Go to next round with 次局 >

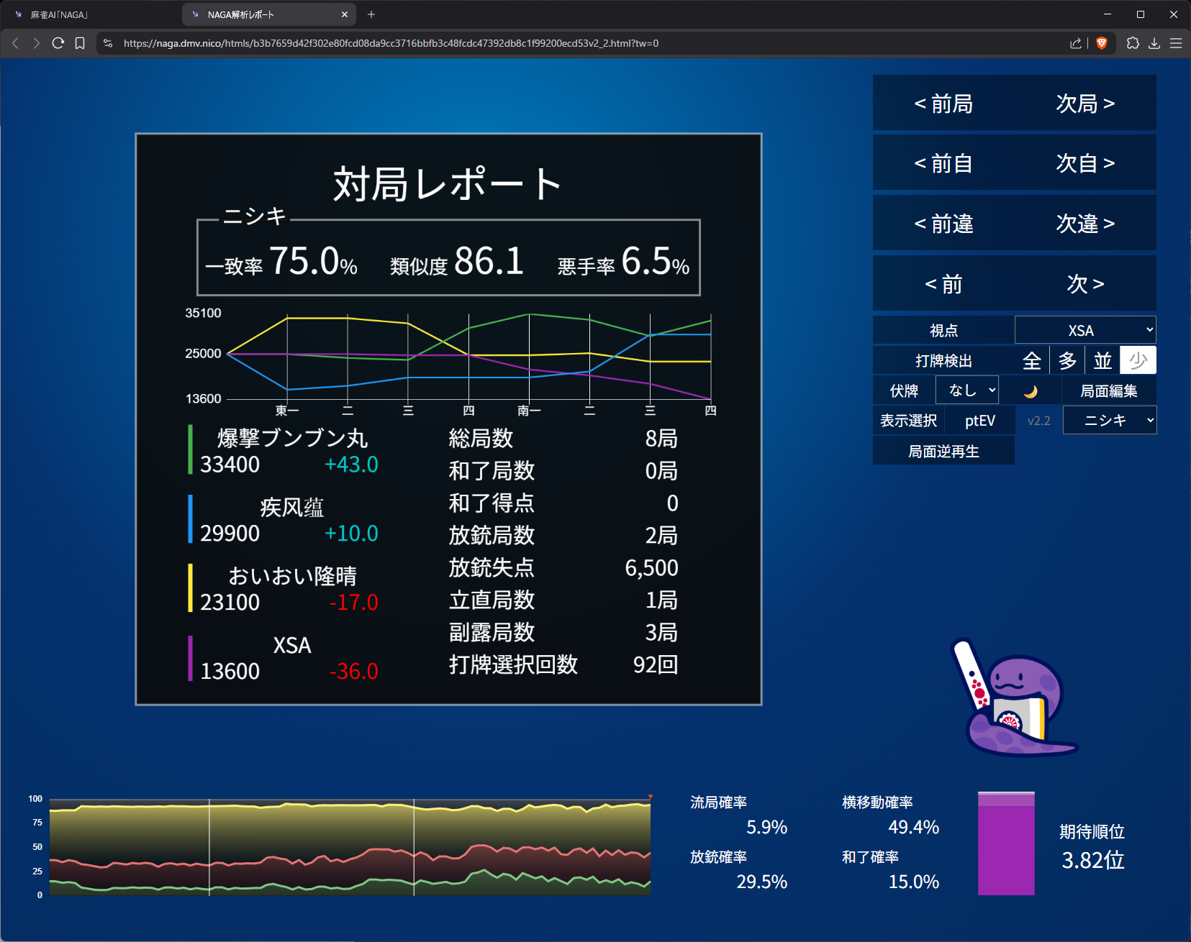1085,104
